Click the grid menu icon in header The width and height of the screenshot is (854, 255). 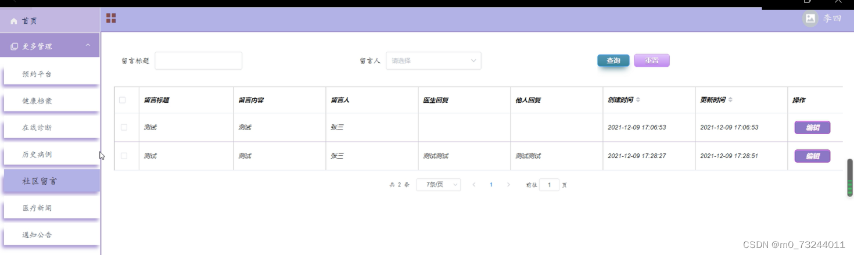click(111, 19)
